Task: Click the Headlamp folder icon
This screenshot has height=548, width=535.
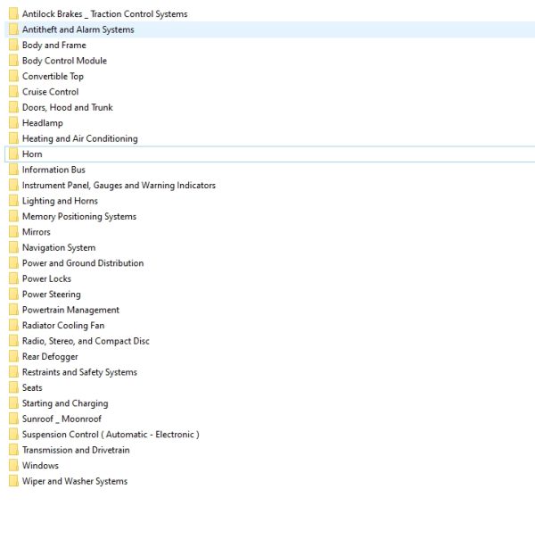Action: point(13,123)
